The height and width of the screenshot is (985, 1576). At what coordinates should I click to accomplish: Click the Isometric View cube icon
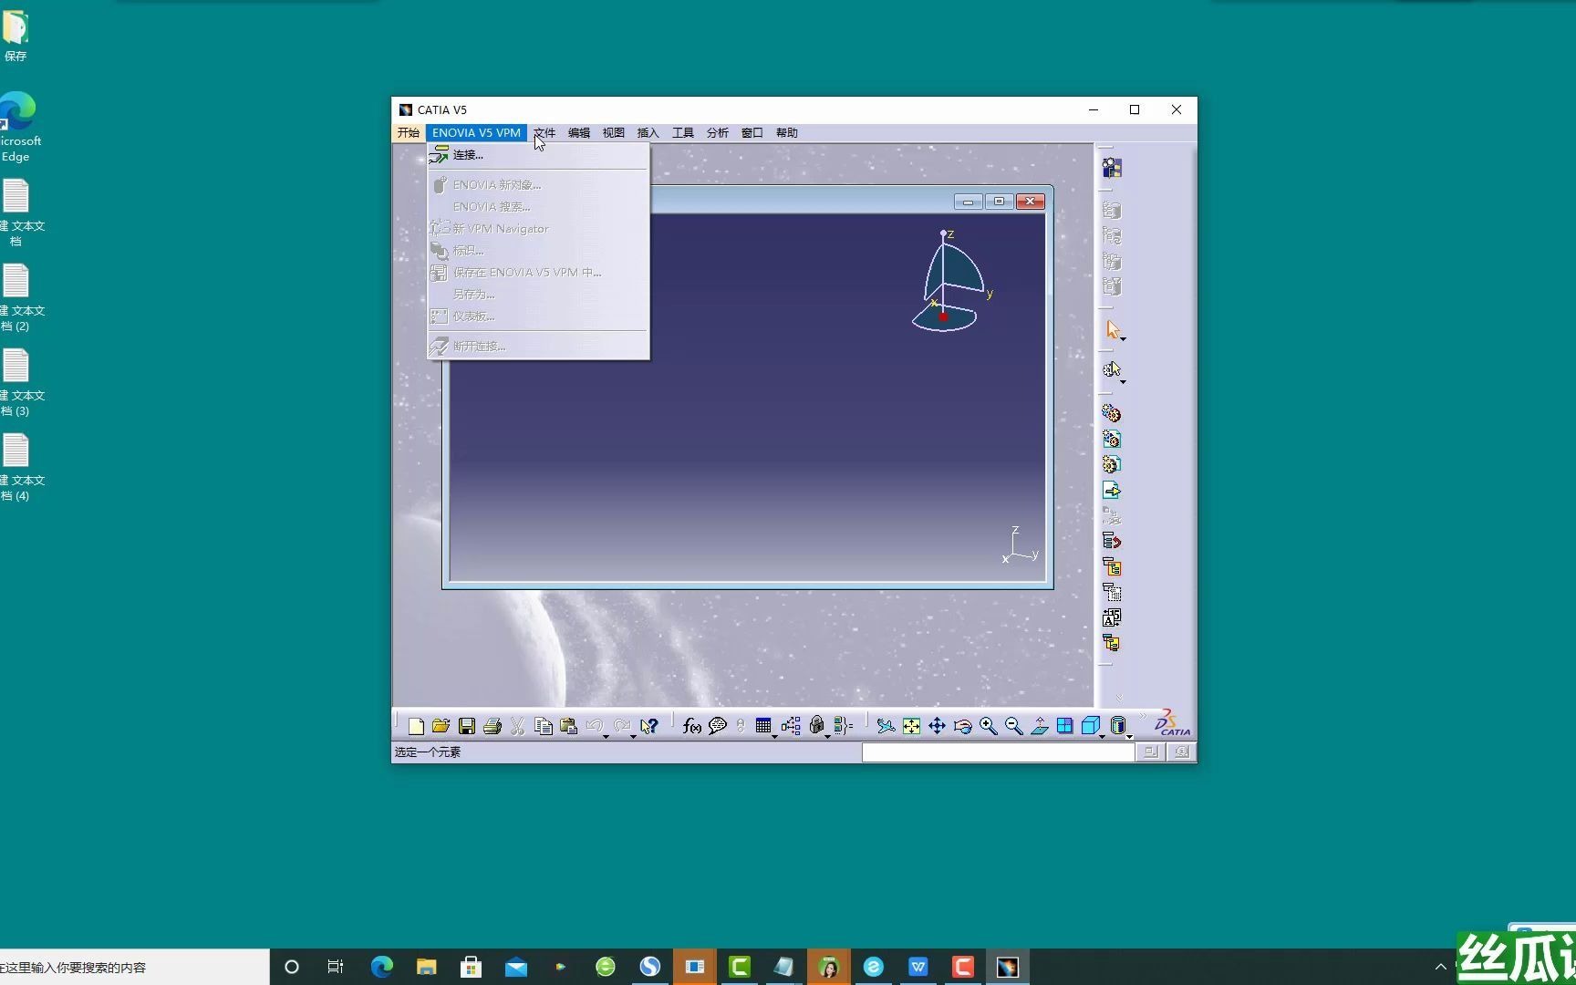(x=1090, y=726)
